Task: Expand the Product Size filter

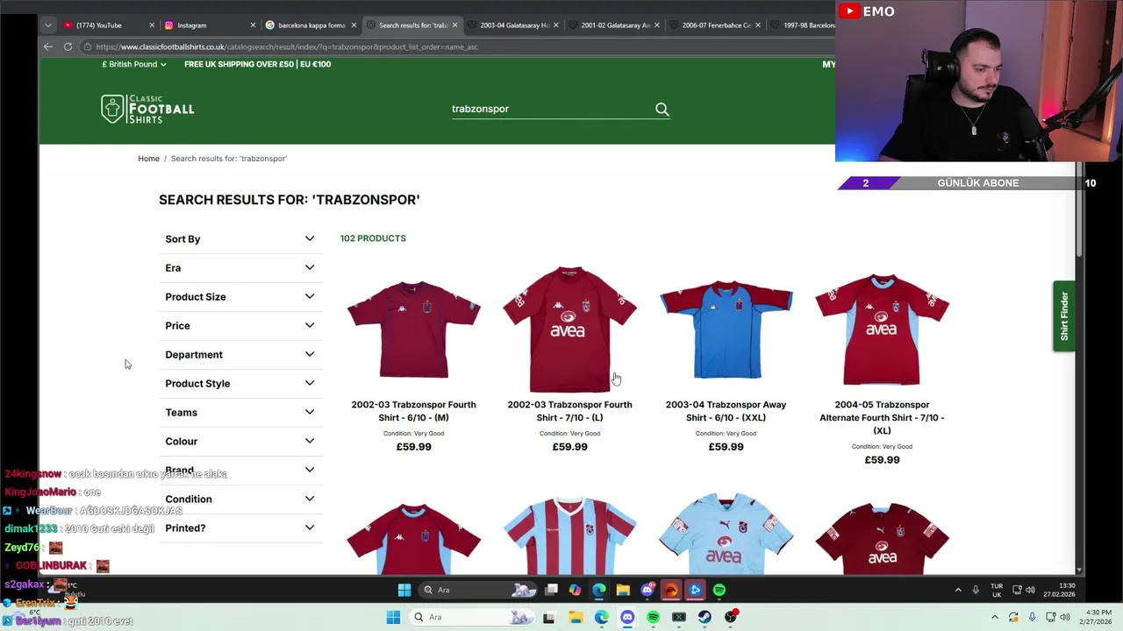Action: pos(240,296)
